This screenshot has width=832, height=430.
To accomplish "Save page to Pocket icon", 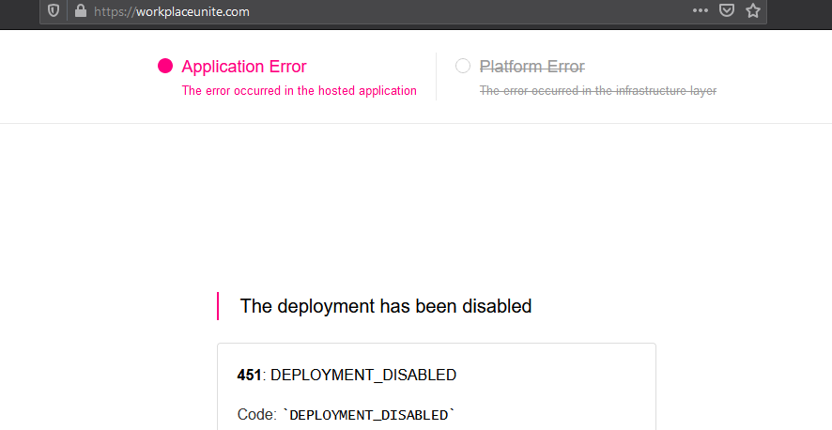I will pyautogui.click(x=727, y=10).
